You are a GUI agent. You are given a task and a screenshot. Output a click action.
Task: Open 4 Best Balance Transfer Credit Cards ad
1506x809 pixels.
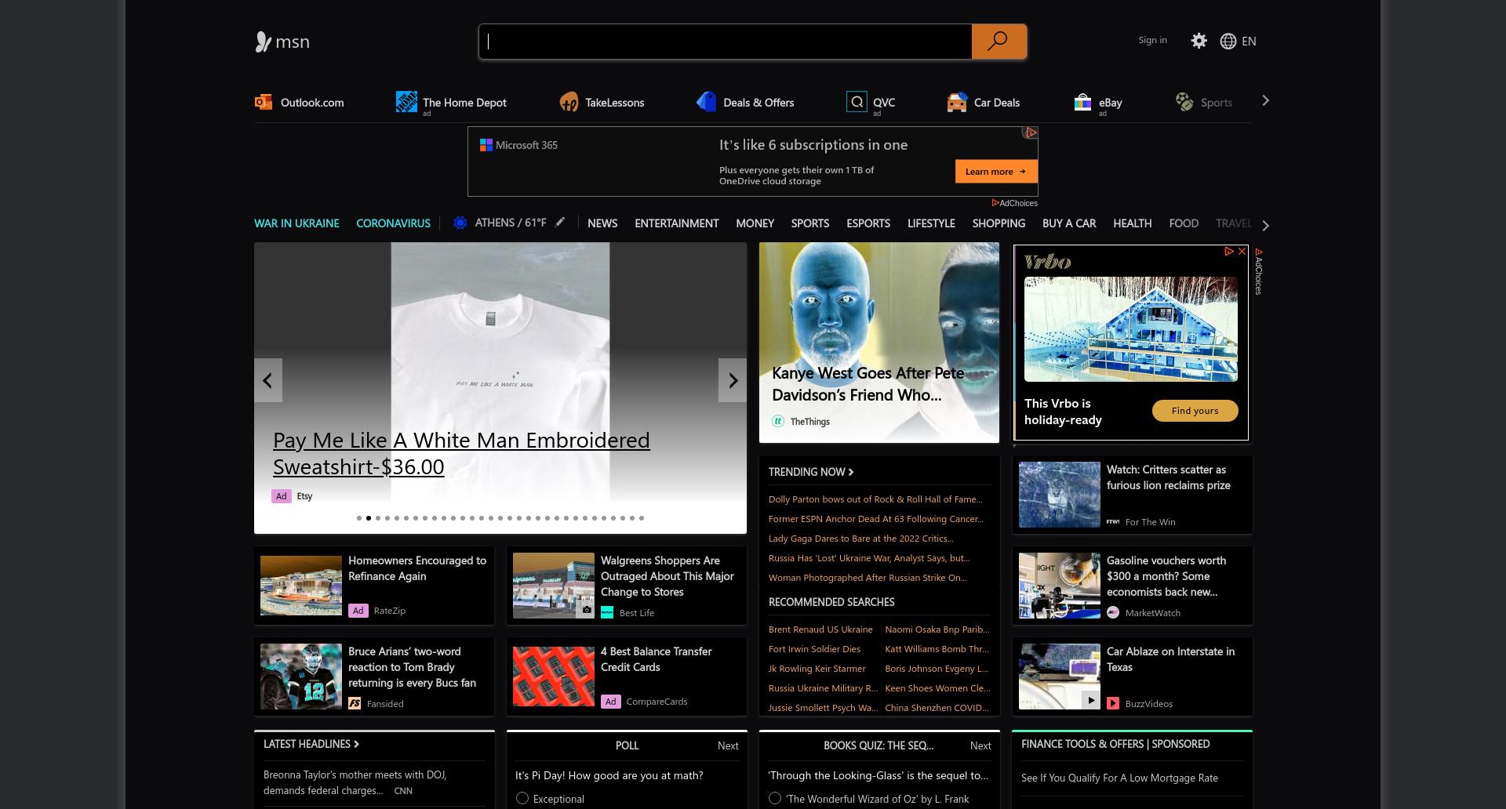tap(657, 659)
